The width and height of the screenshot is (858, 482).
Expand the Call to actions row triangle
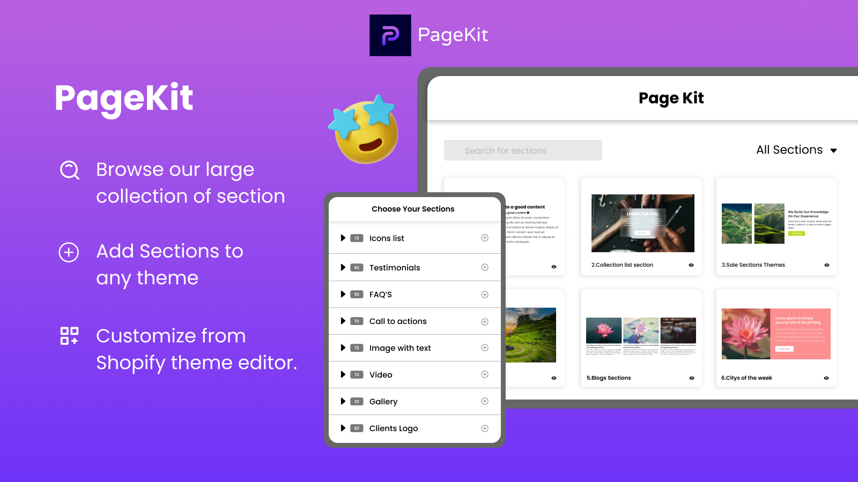(x=343, y=321)
